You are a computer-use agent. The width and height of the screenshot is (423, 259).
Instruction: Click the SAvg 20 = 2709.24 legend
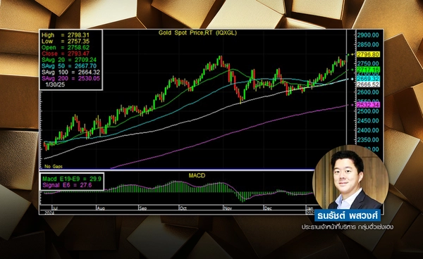pos(69,60)
